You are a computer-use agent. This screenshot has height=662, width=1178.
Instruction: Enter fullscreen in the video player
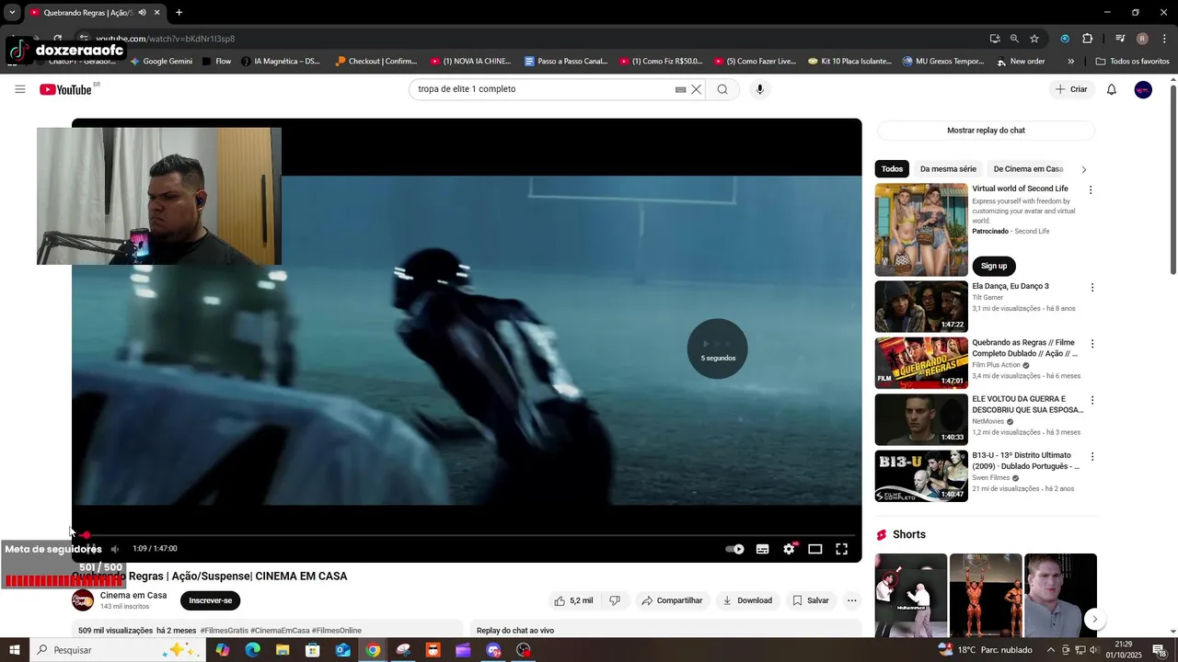[841, 549]
